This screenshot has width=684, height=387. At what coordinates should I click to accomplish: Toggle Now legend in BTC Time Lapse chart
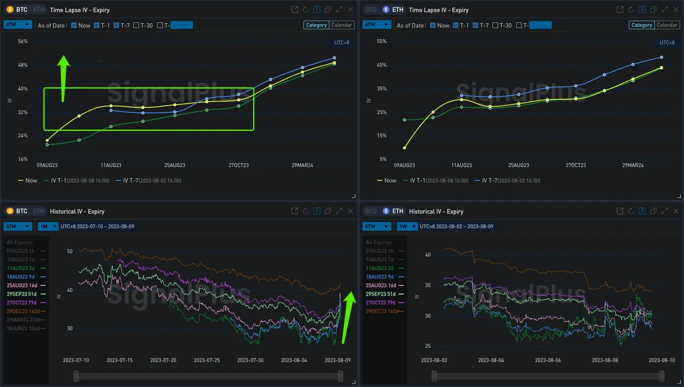28,181
